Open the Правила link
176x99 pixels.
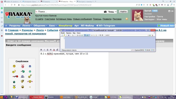(107, 19)
